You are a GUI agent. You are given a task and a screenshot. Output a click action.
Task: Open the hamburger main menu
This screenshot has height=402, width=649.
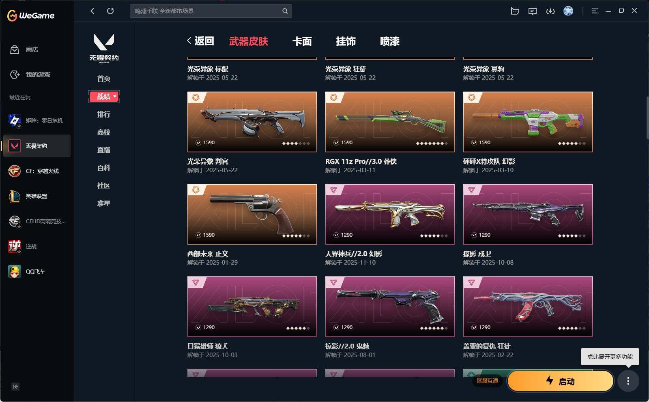[x=595, y=11]
